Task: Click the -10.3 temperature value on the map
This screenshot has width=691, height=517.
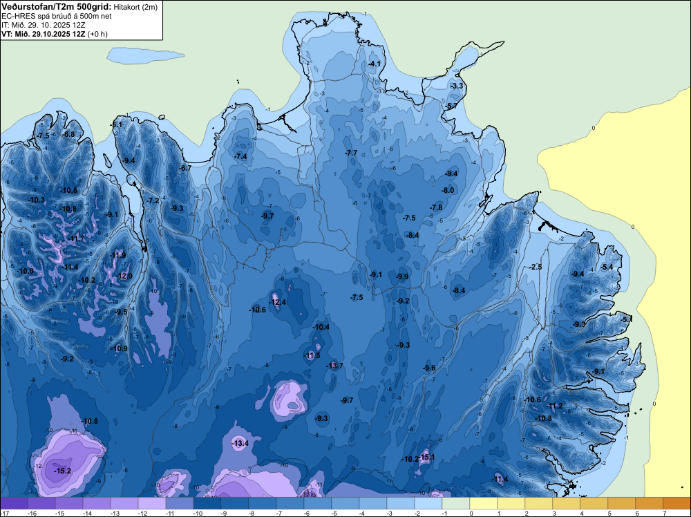Action: 36,200
